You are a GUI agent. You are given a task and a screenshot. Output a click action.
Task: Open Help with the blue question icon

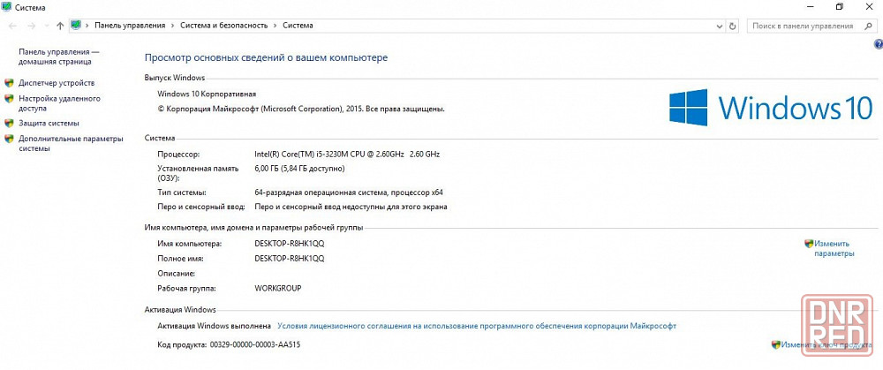tap(878, 44)
